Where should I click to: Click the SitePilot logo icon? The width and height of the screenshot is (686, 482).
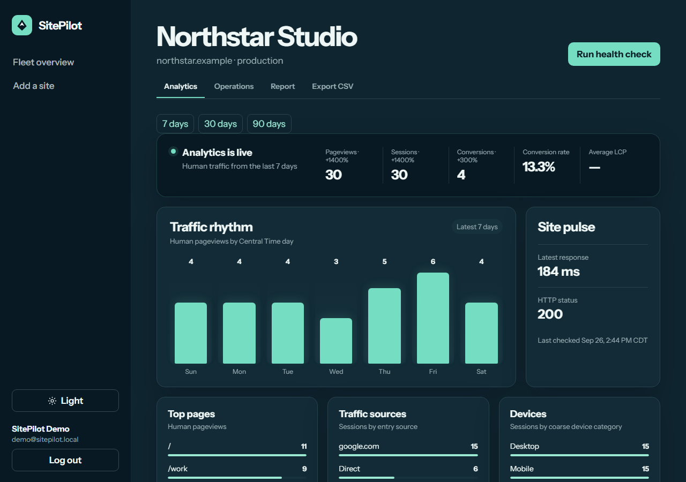(22, 25)
